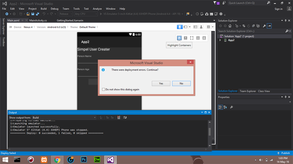The image size is (293, 164).
Task: Open the Device dropdown showing Nexus 4
Action: 29,27
